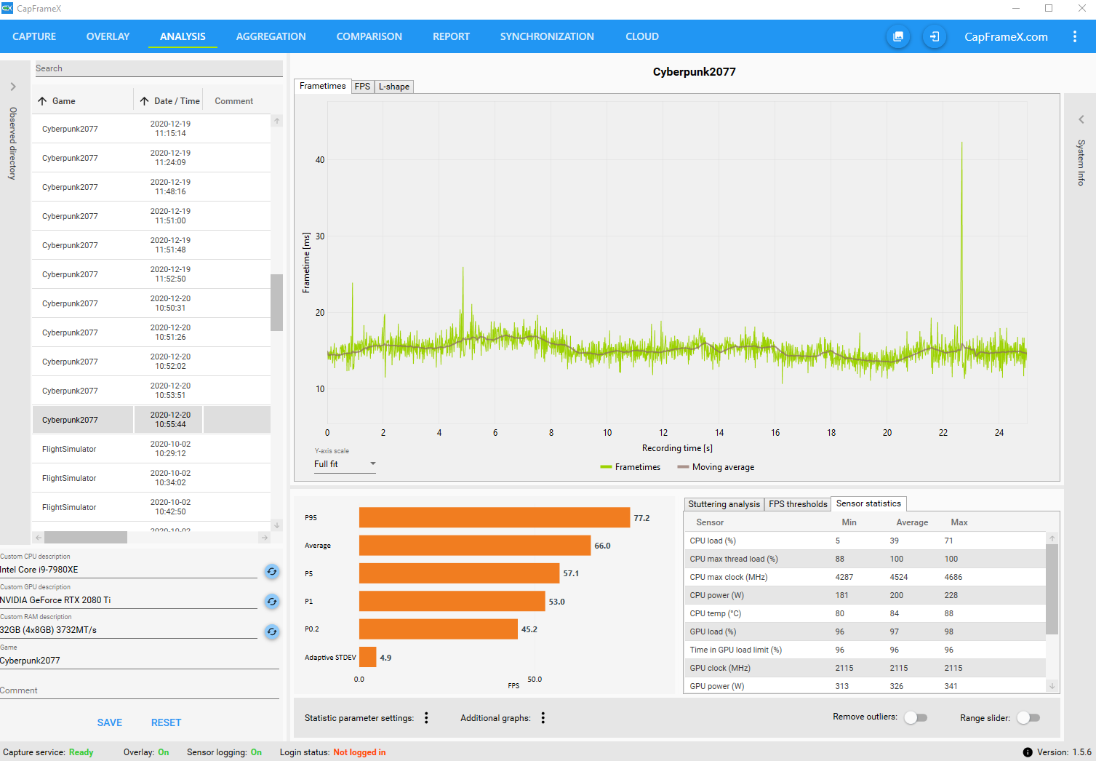Open the CapFrameX.com link
Viewport: 1096px width, 761px height.
(1006, 36)
